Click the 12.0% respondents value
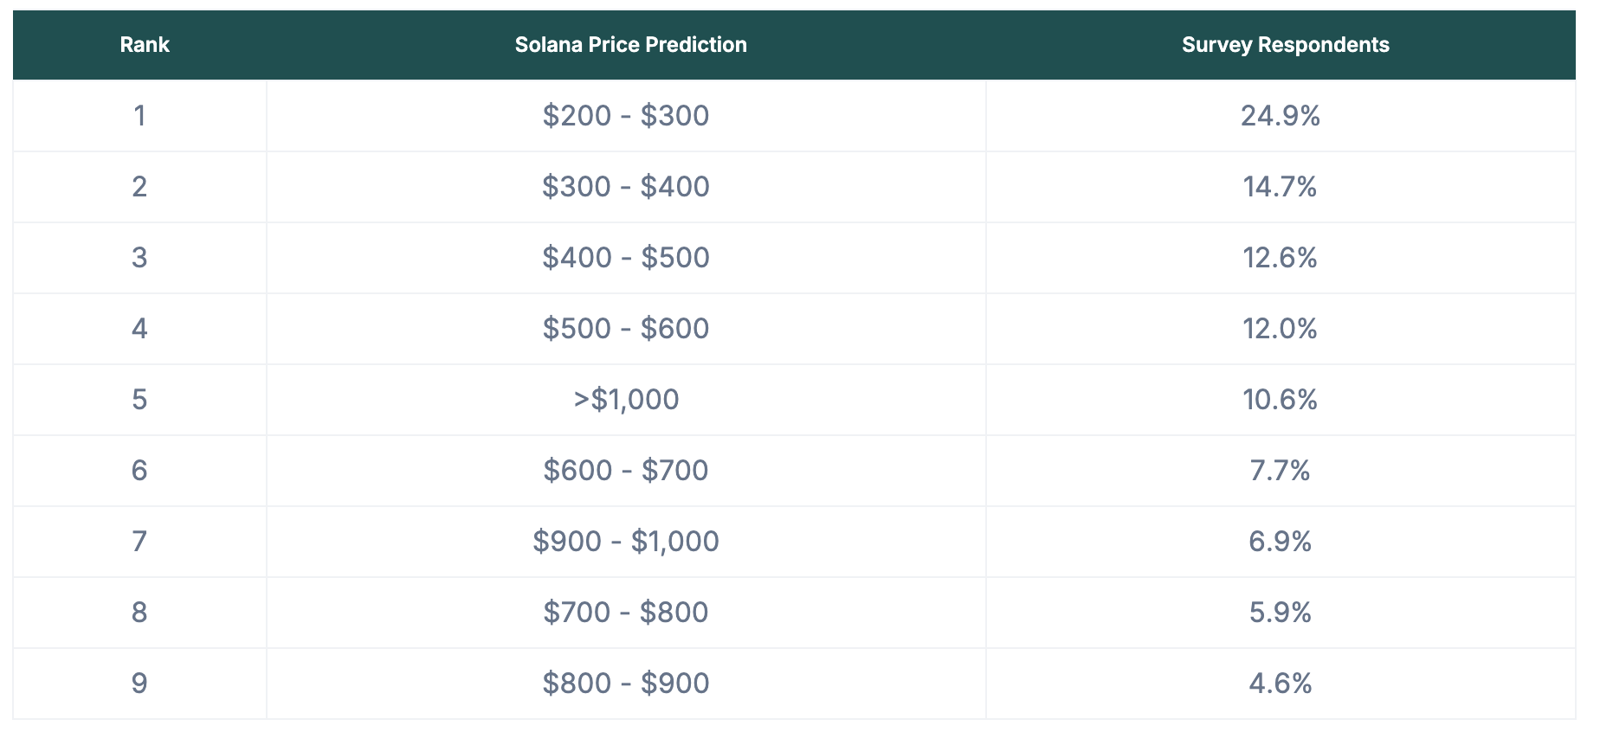 pos(1280,329)
